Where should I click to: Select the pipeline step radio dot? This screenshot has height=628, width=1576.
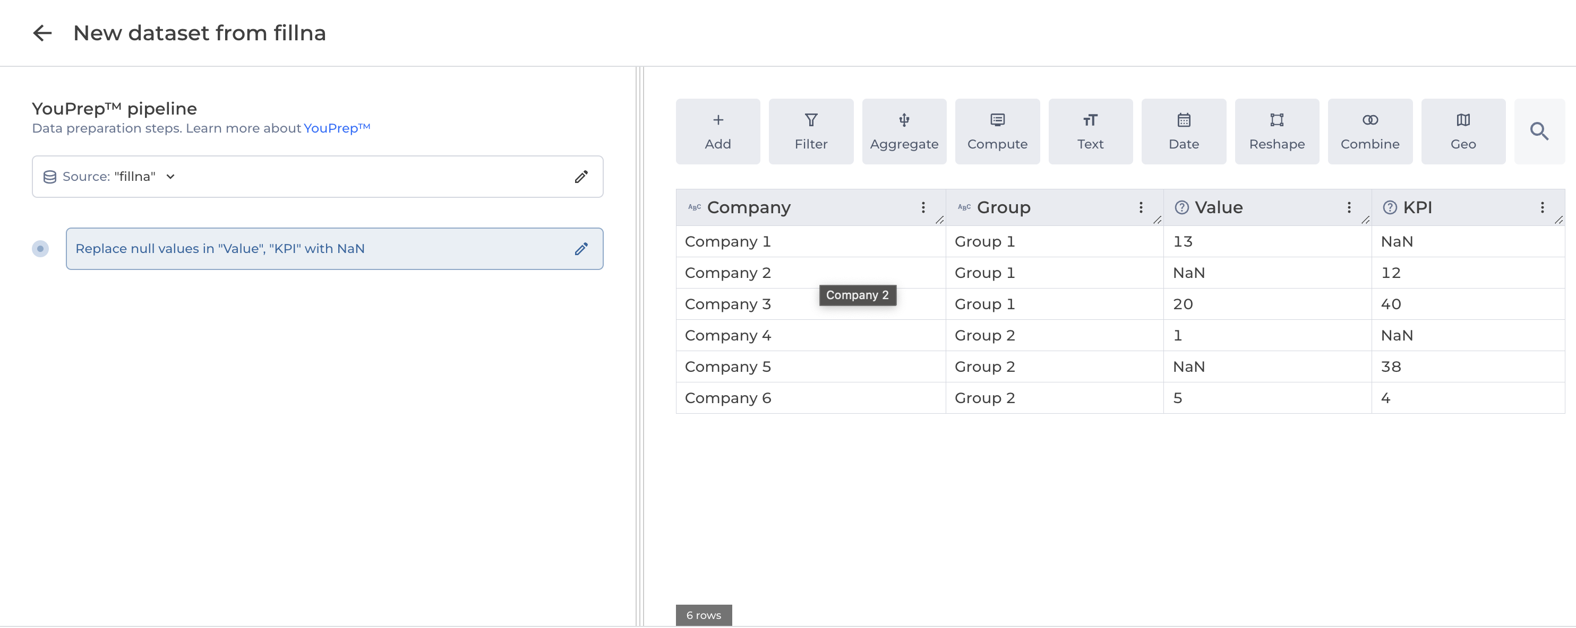click(40, 249)
